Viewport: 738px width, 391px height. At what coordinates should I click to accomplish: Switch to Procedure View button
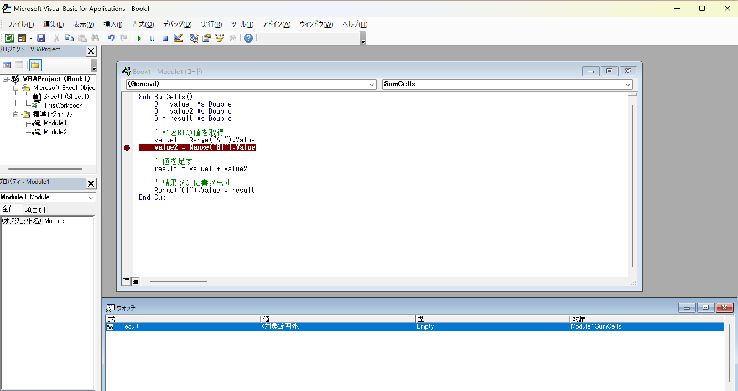[x=127, y=281]
